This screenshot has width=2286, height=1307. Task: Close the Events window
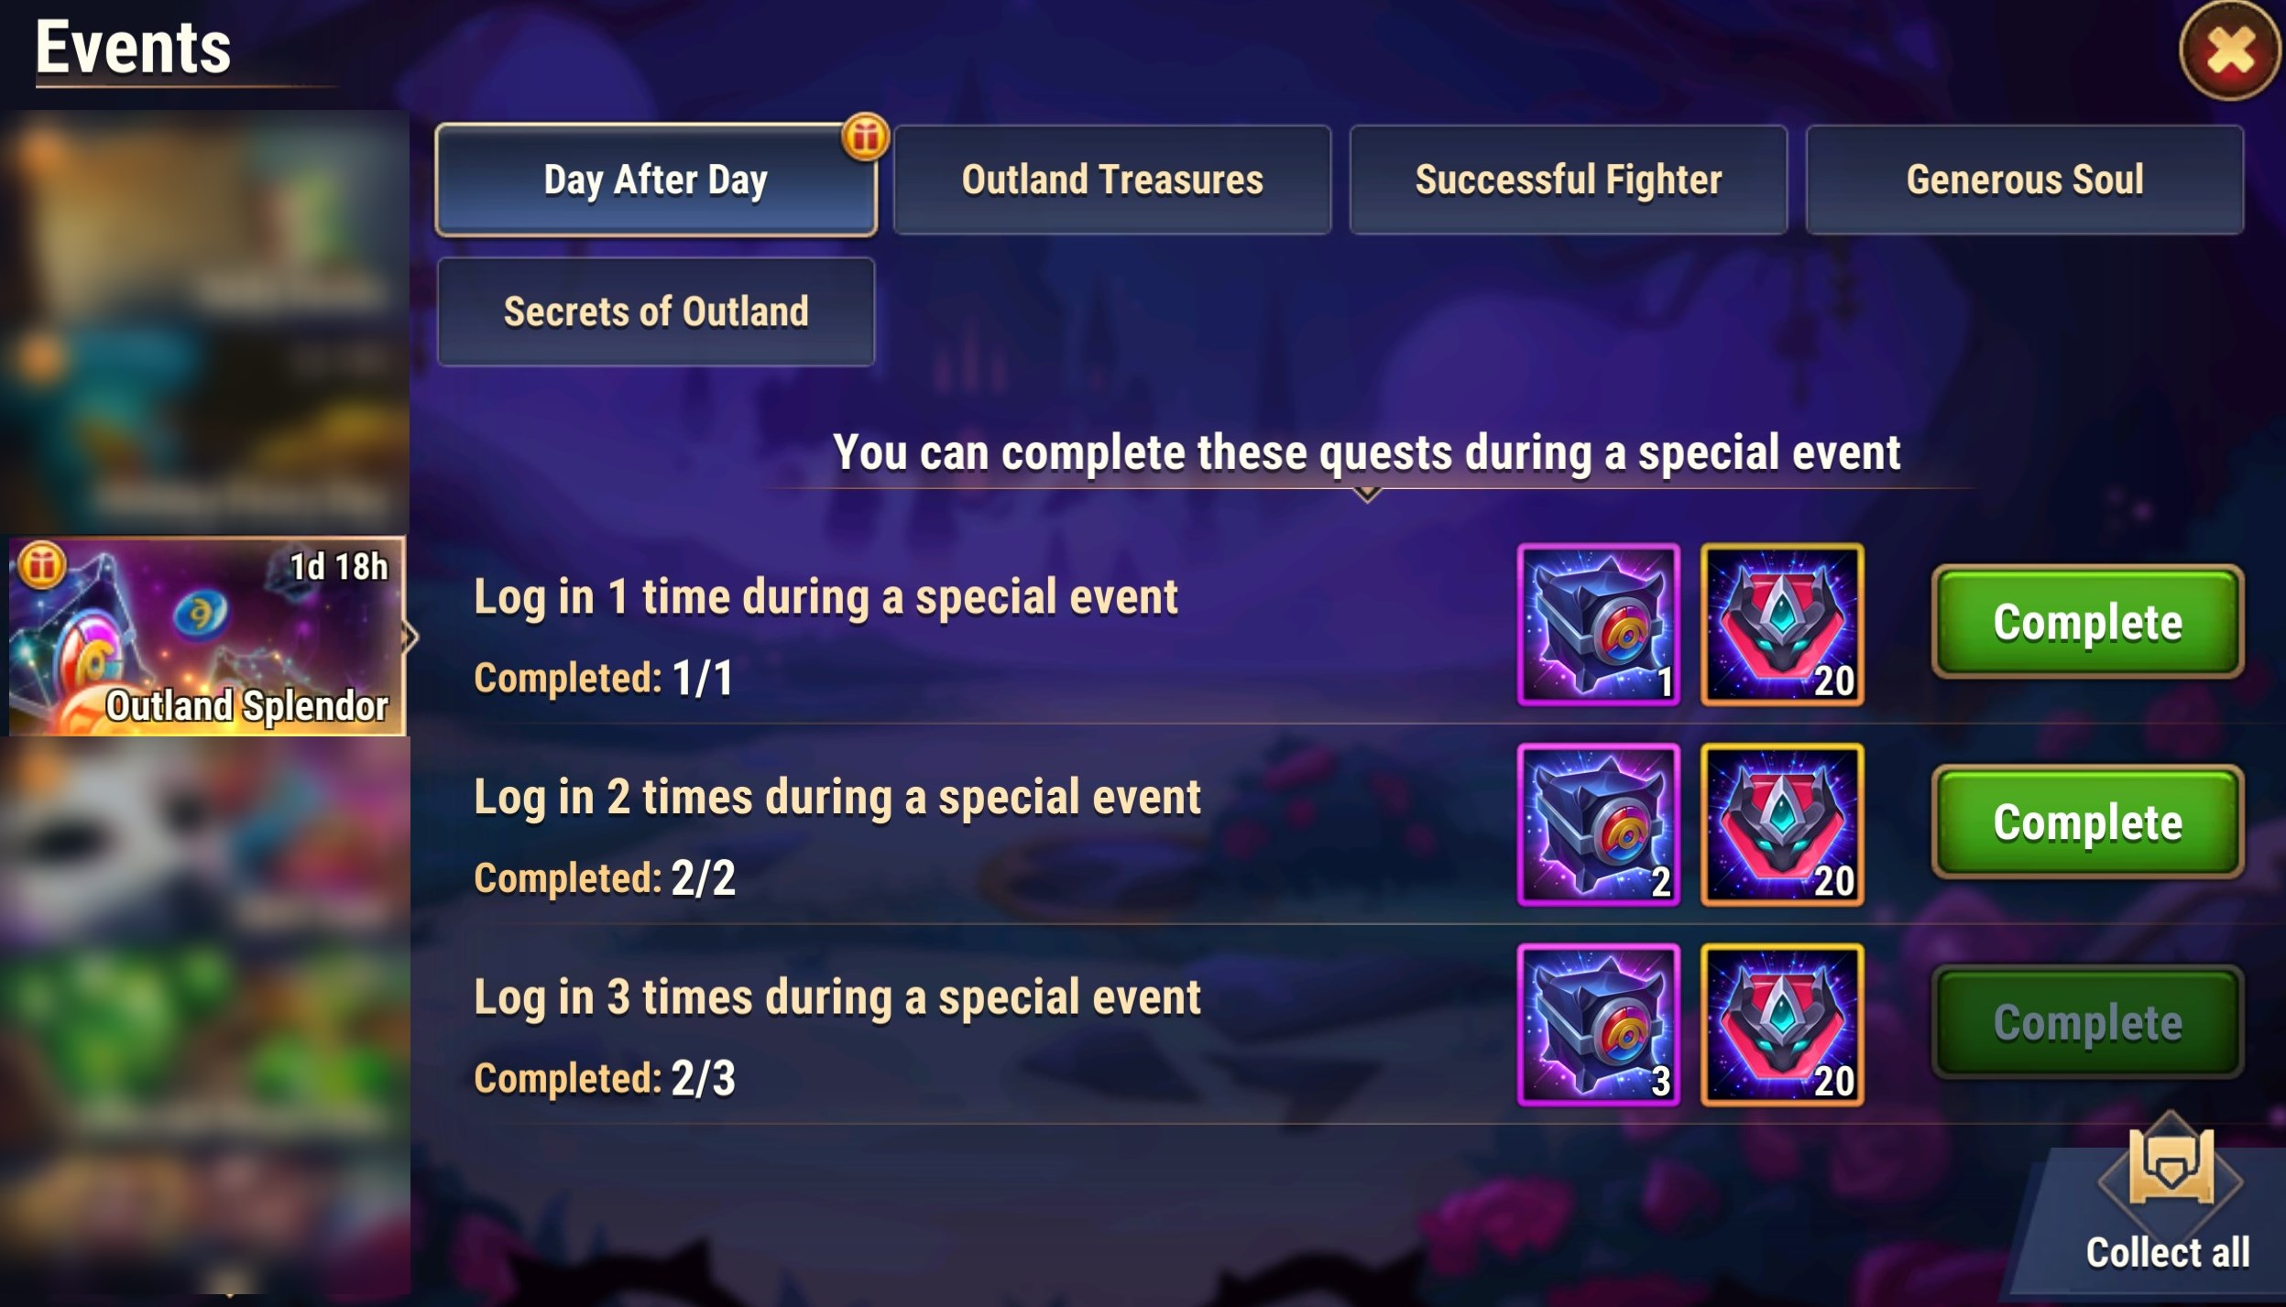(2229, 50)
